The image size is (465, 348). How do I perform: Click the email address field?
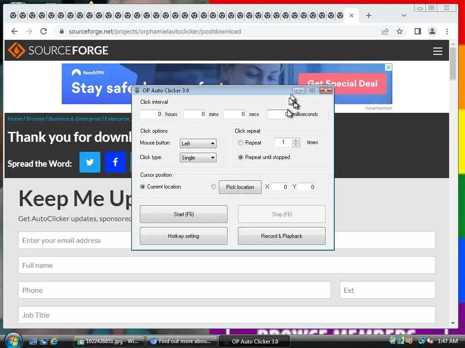tap(227, 240)
